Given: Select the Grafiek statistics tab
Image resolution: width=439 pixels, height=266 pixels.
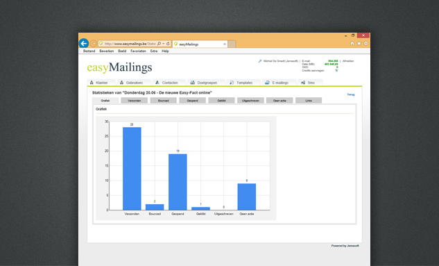Looking at the screenshot, I should (105, 100).
